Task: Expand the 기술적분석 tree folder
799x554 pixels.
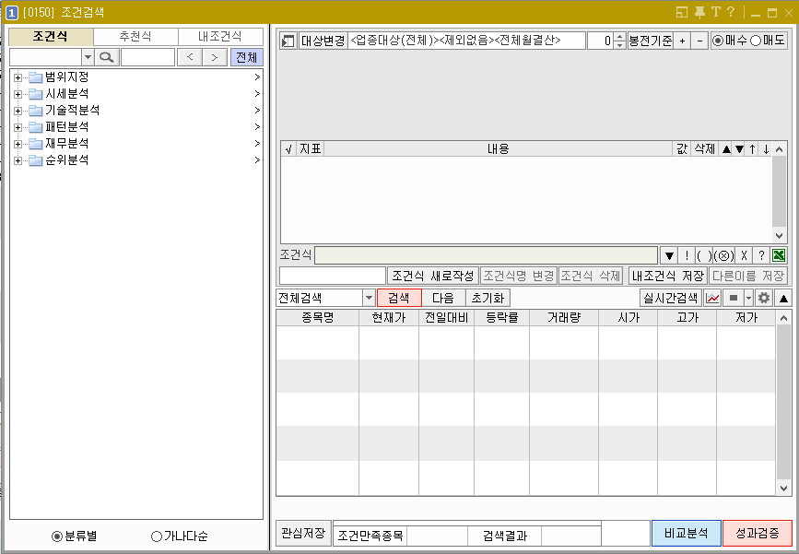Action: (18, 110)
